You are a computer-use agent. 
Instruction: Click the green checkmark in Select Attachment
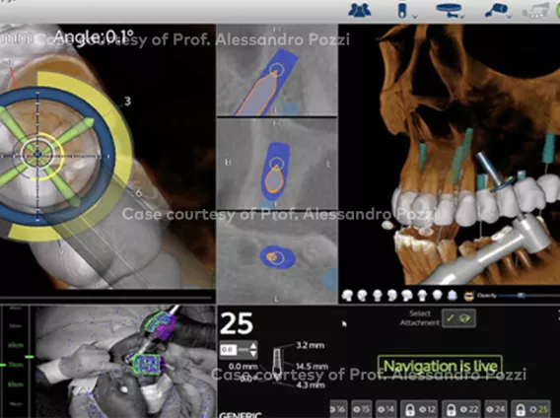point(452,317)
